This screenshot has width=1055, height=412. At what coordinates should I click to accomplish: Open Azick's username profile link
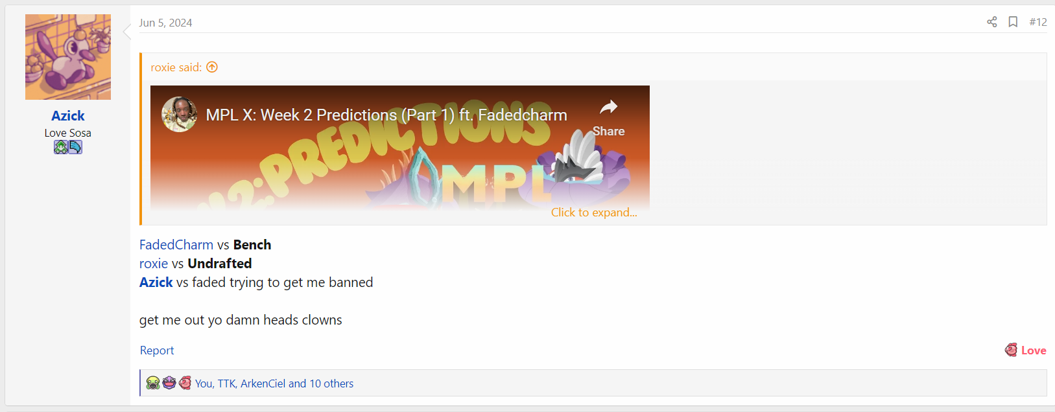[x=68, y=116]
